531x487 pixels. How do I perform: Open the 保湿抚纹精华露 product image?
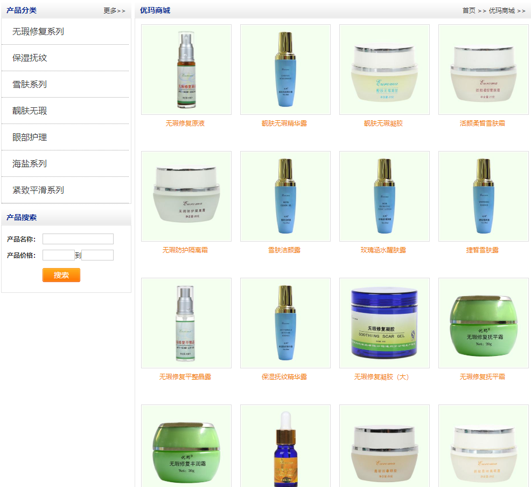click(x=285, y=323)
